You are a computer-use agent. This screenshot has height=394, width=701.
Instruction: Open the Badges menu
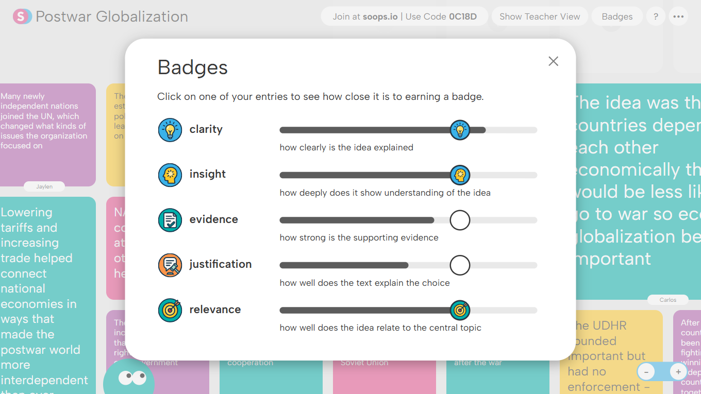tap(617, 16)
